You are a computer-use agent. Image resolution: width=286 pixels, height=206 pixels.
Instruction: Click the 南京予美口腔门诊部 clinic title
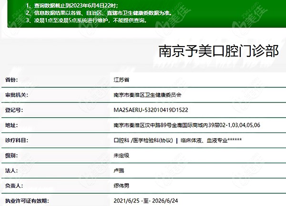tap(218, 52)
